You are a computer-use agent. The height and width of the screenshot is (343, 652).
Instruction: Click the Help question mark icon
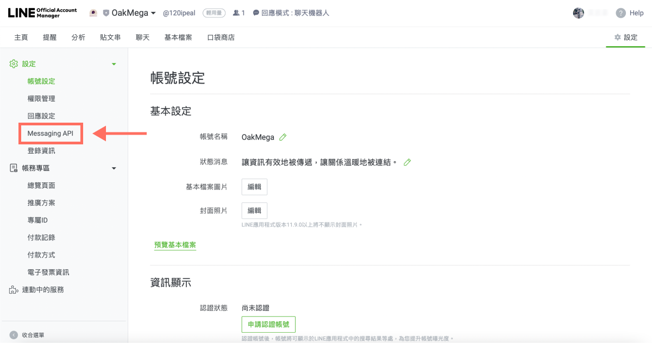tap(620, 13)
